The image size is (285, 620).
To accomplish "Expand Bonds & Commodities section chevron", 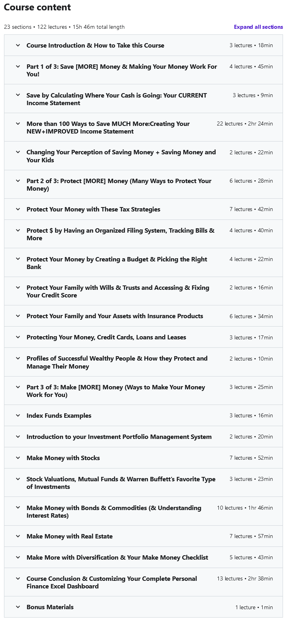I will (x=18, y=508).
